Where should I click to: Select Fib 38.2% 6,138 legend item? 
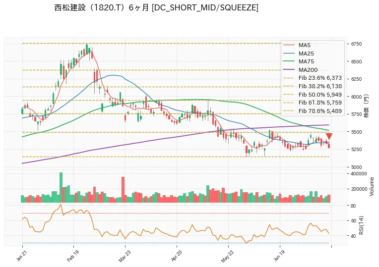click(x=313, y=86)
